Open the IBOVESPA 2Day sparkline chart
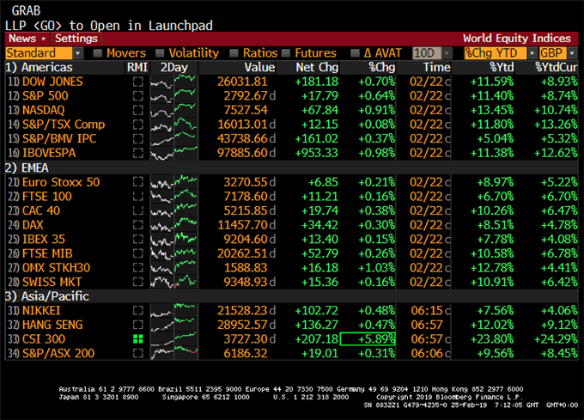This screenshot has width=584, height=420. coord(174,153)
